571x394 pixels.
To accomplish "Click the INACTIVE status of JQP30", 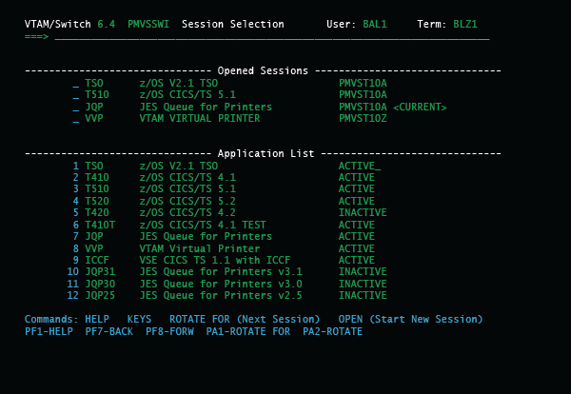I will (363, 284).
